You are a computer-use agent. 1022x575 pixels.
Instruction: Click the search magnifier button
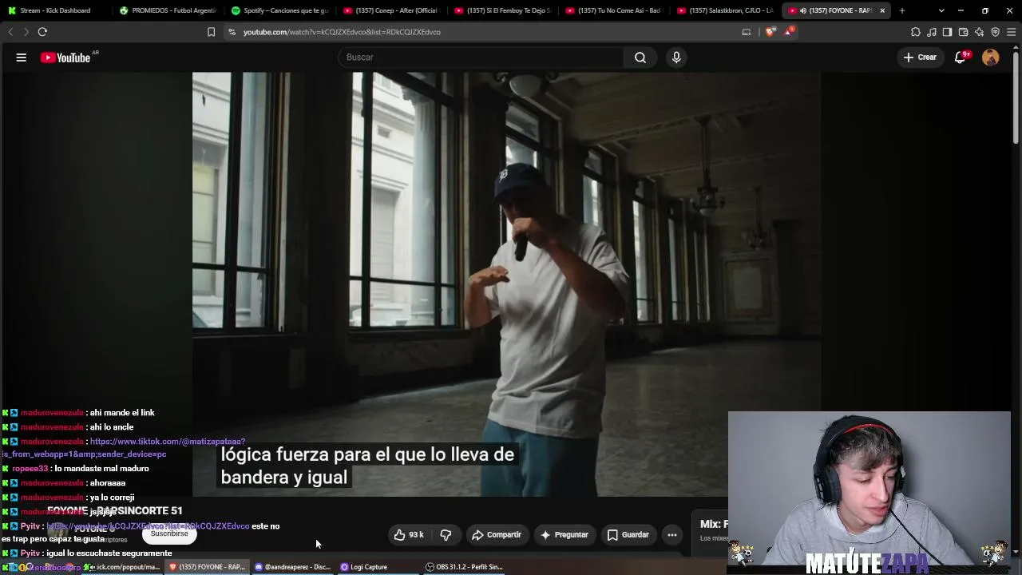tap(640, 57)
